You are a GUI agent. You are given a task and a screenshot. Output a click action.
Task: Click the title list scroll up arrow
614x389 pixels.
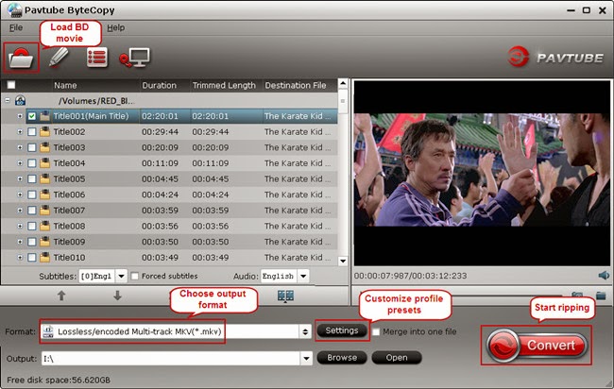(343, 83)
